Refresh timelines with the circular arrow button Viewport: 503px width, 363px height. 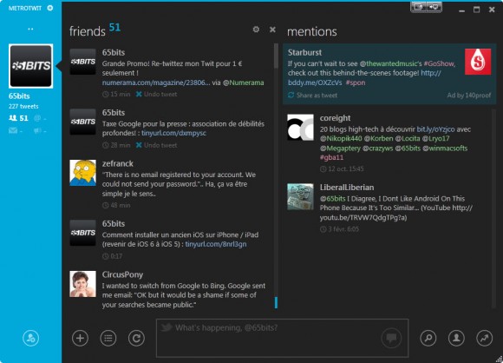[136, 338]
